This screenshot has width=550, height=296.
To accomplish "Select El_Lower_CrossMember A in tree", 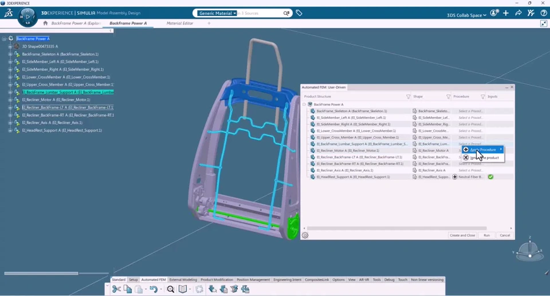I will click(x=66, y=77).
